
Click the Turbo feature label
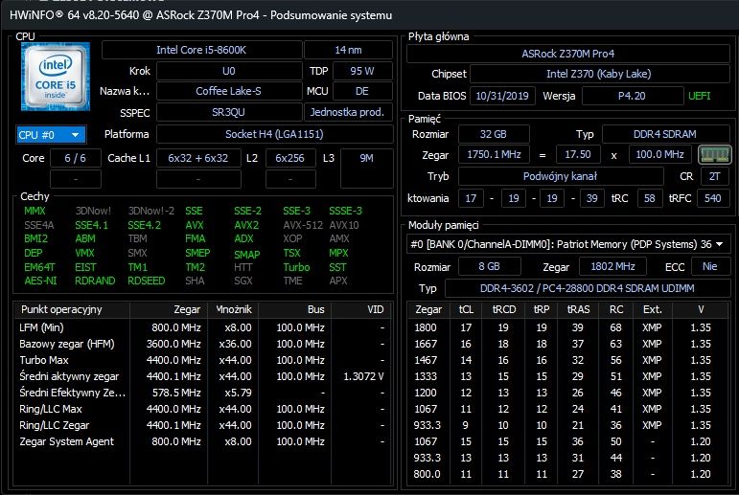pyautogui.click(x=296, y=267)
